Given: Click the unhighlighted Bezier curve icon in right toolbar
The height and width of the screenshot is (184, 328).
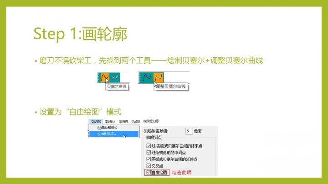Looking at the screenshot, I should point(147,78).
